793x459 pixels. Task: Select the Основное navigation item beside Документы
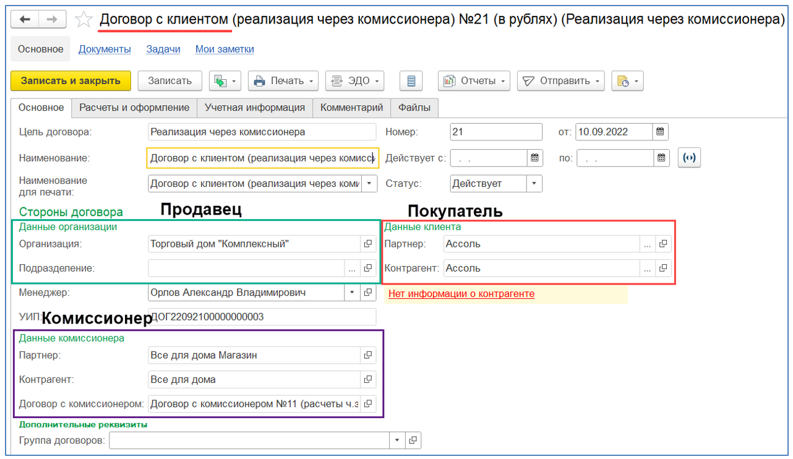[40, 49]
